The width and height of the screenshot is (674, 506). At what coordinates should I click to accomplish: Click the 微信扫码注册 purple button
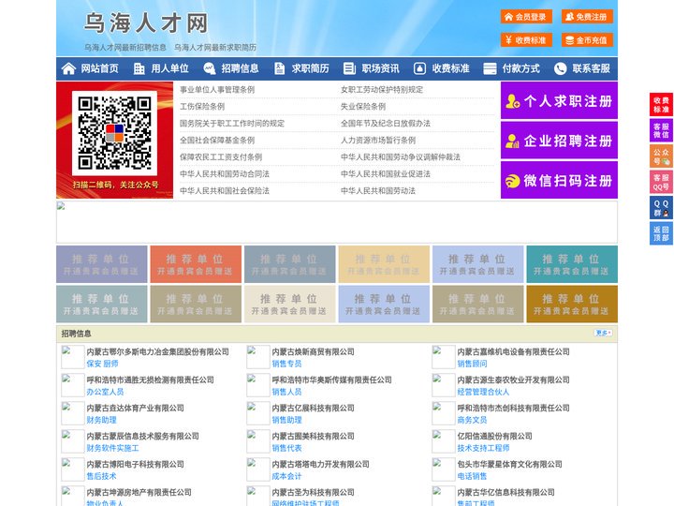[x=559, y=180]
